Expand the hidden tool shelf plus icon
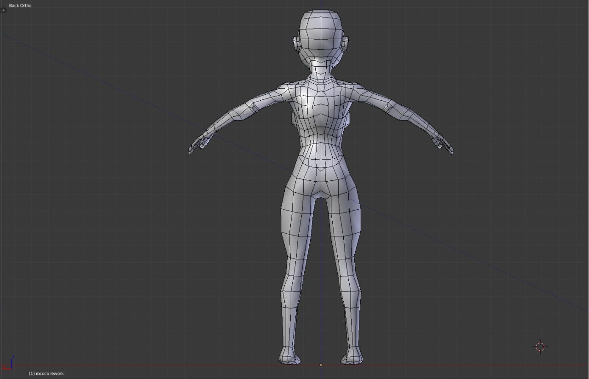The height and width of the screenshot is (379, 589). click(3, 10)
